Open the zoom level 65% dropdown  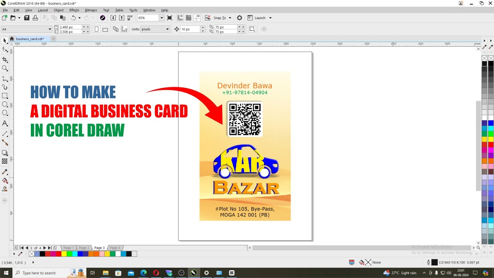(162, 18)
